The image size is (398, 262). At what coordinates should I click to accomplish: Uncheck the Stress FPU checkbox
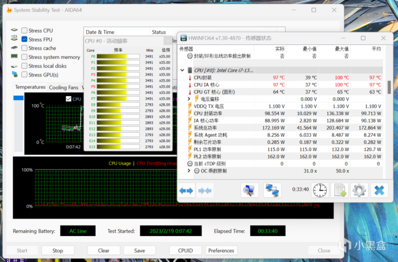(24, 39)
